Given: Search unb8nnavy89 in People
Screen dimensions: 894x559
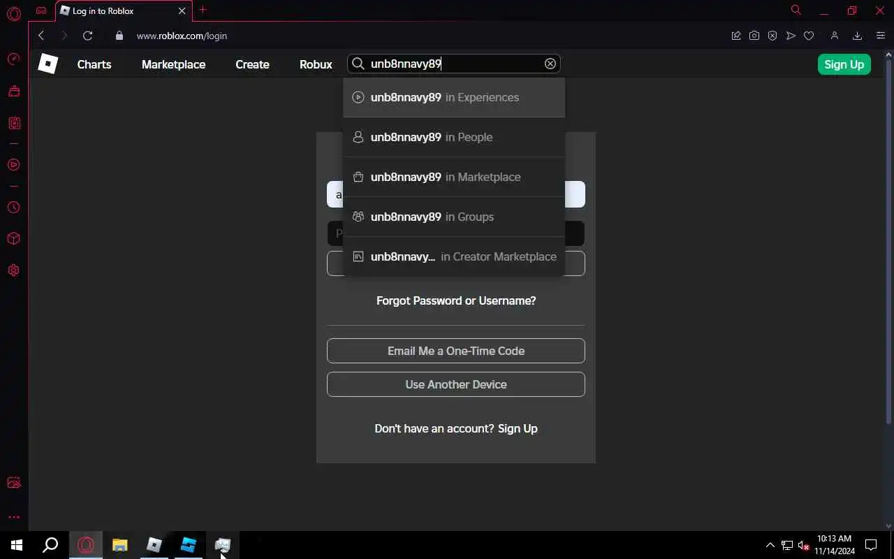Looking at the screenshot, I should [x=454, y=137].
